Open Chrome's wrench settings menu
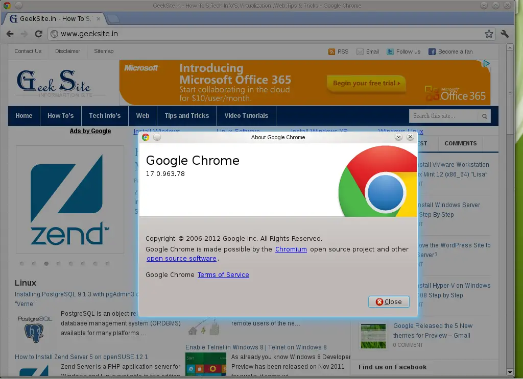 505,34
